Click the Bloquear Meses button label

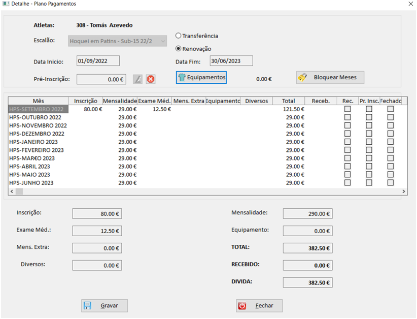(335, 77)
